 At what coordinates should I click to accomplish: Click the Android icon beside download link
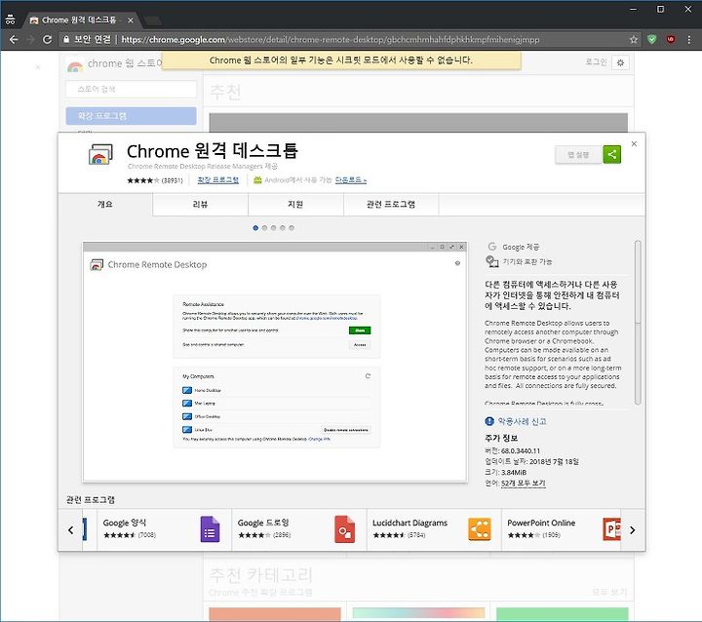(x=257, y=180)
